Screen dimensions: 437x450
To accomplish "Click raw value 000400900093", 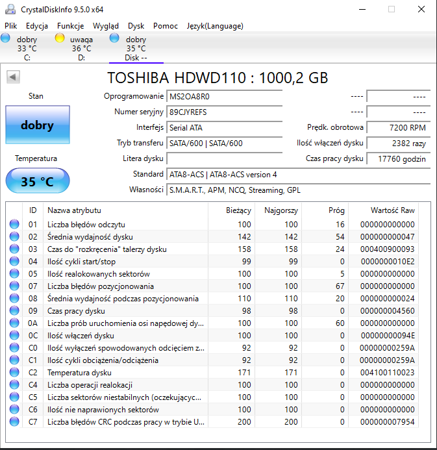I will pos(388,249).
